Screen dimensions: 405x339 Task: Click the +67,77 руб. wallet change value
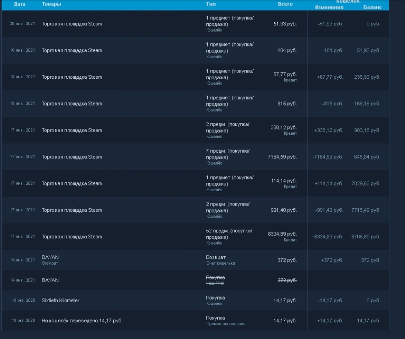click(330, 77)
